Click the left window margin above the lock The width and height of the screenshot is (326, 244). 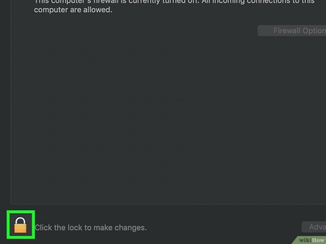(5, 104)
